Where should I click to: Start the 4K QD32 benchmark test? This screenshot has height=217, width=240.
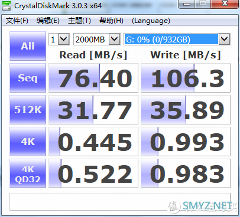click(28, 173)
